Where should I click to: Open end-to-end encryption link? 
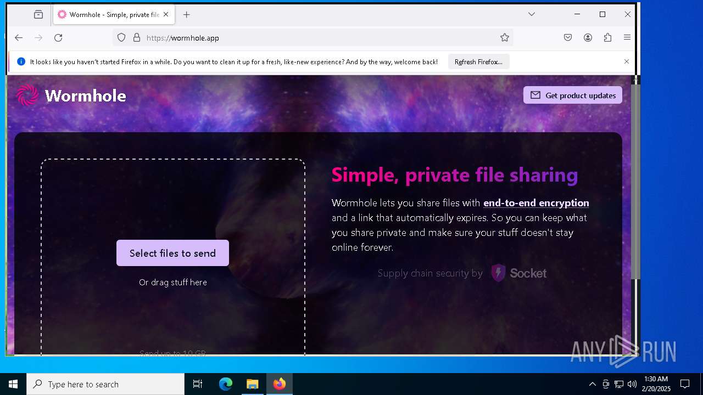click(x=536, y=203)
